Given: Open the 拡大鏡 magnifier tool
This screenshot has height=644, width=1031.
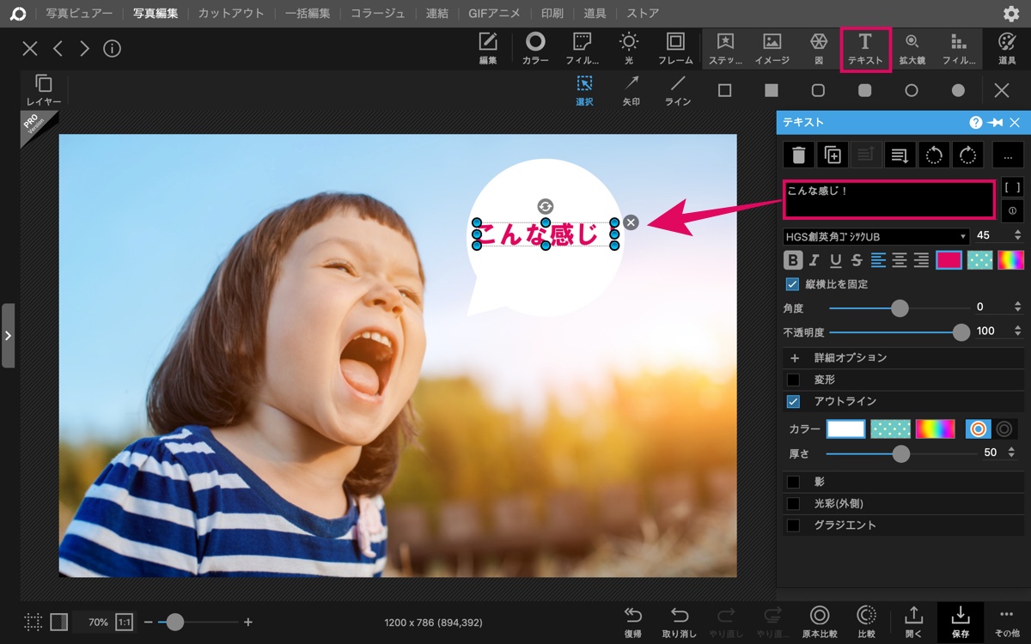Looking at the screenshot, I should coord(912,48).
